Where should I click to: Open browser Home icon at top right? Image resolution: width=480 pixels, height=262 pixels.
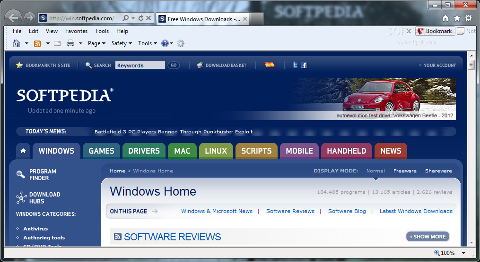(x=445, y=18)
